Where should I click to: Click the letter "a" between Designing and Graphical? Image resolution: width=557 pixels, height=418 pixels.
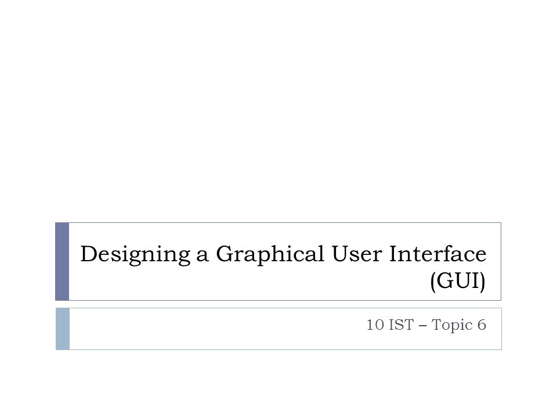[x=202, y=257]
